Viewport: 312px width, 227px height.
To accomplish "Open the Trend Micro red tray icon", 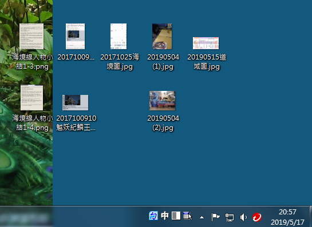I will (x=257, y=217).
